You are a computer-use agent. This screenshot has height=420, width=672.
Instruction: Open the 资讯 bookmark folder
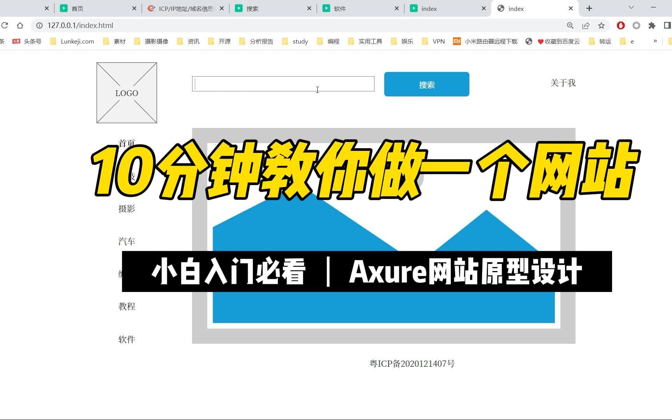188,41
